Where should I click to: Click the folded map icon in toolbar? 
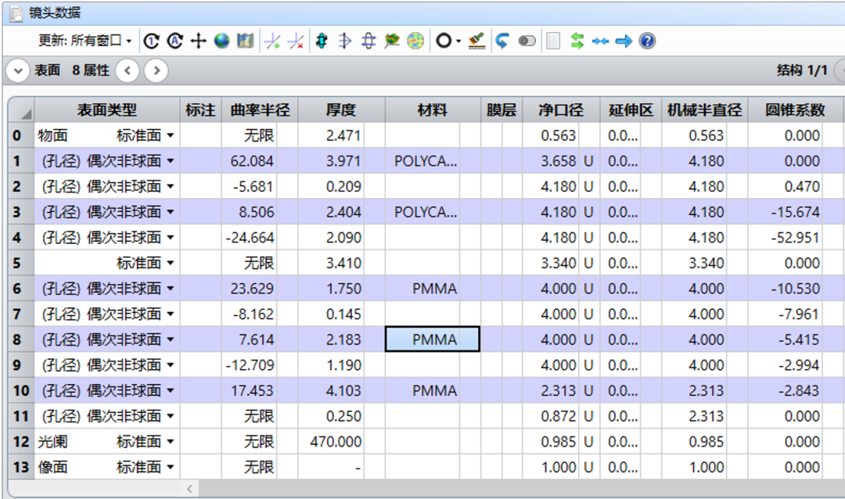[245, 41]
